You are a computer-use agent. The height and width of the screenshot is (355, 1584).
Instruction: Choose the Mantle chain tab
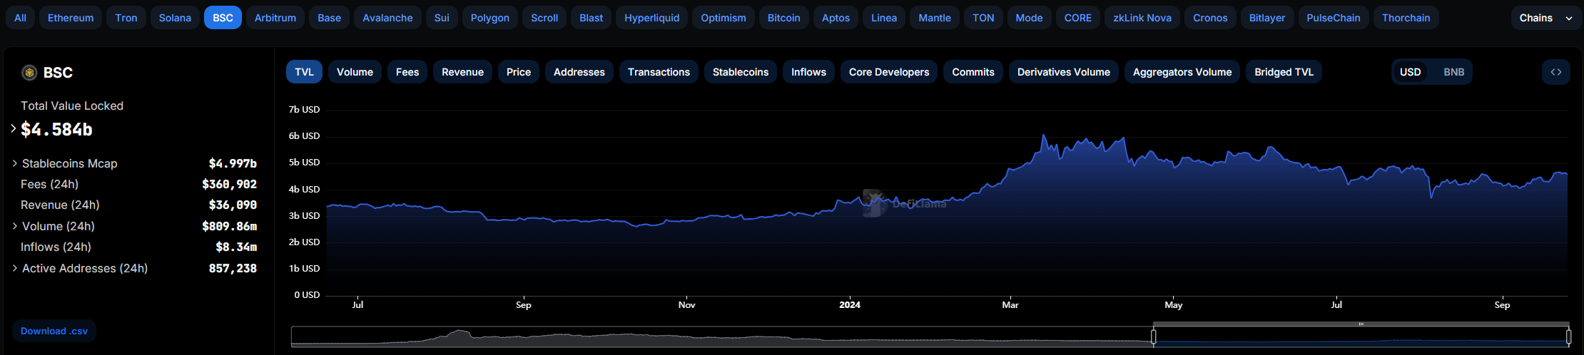(935, 18)
